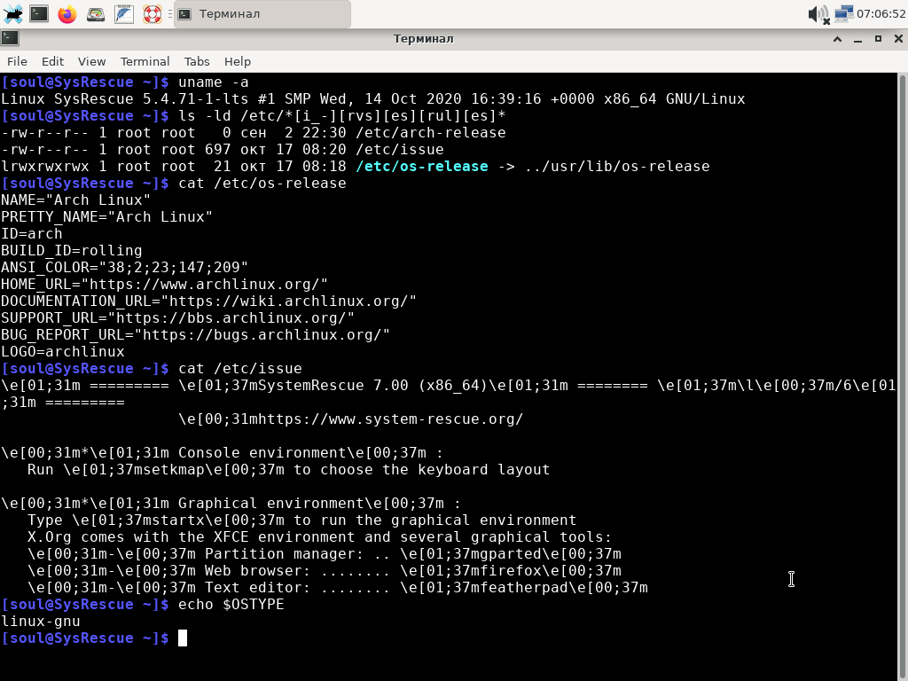908x681 pixels.
Task: Select the Терминал taskbar window button
Action: (262, 14)
